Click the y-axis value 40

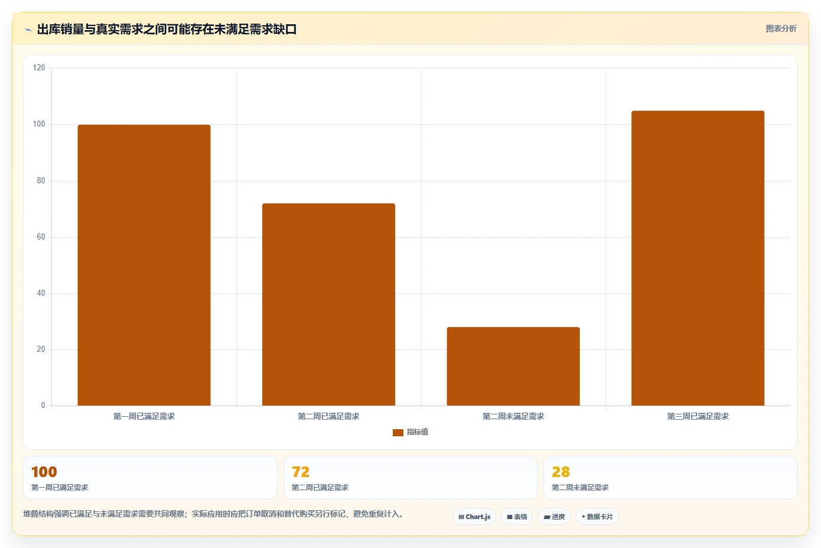[41, 293]
